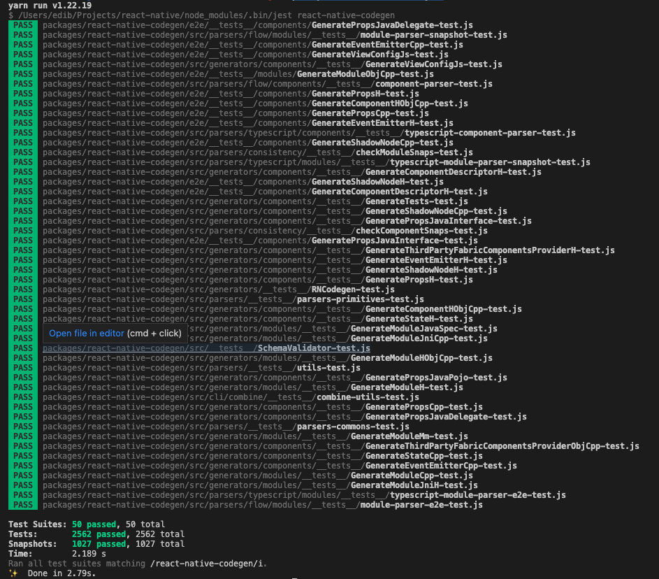The image size is (659, 579).
Task: Click the checkComponentSnaps-test.js path
Action: 265,231
